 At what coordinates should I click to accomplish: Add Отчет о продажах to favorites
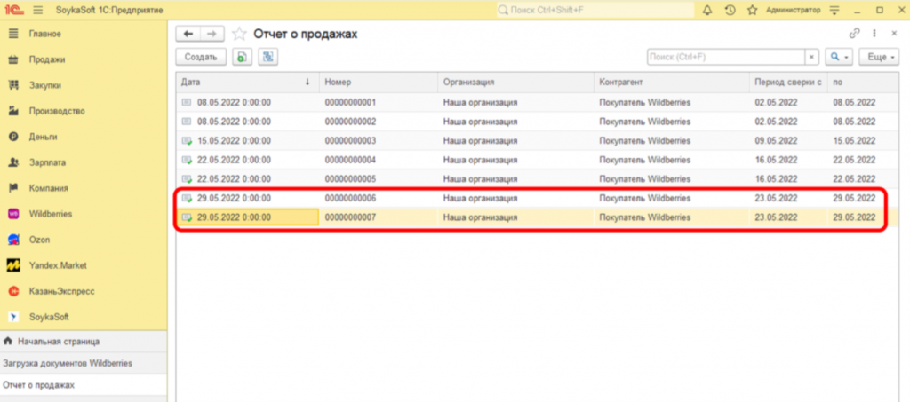pyautogui.click(x=239, y=34)
